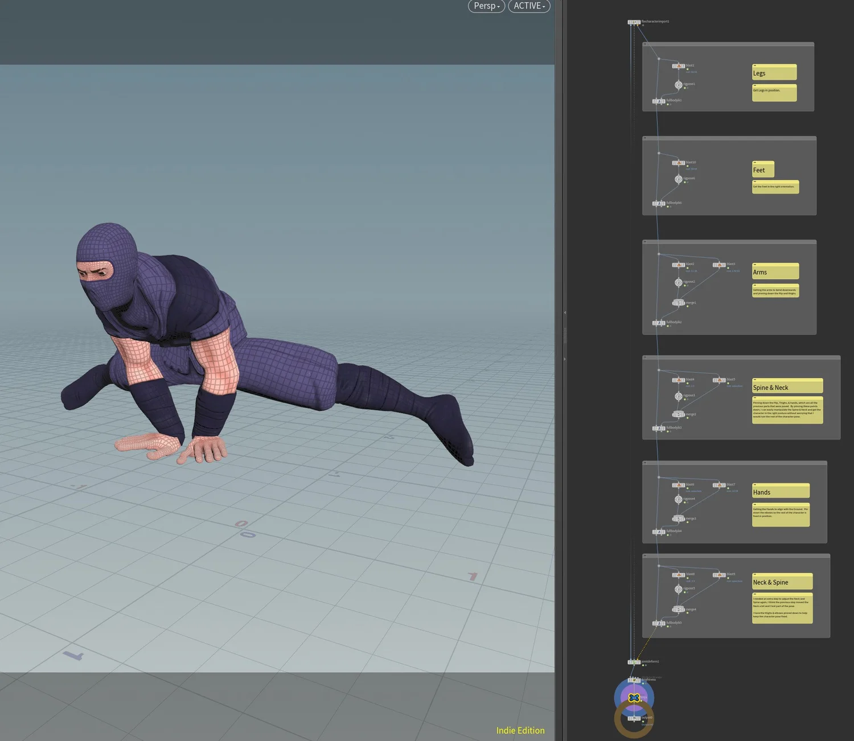Click the Indie Edition label
The width and height of the screenshot is (854, 741).
519,730
